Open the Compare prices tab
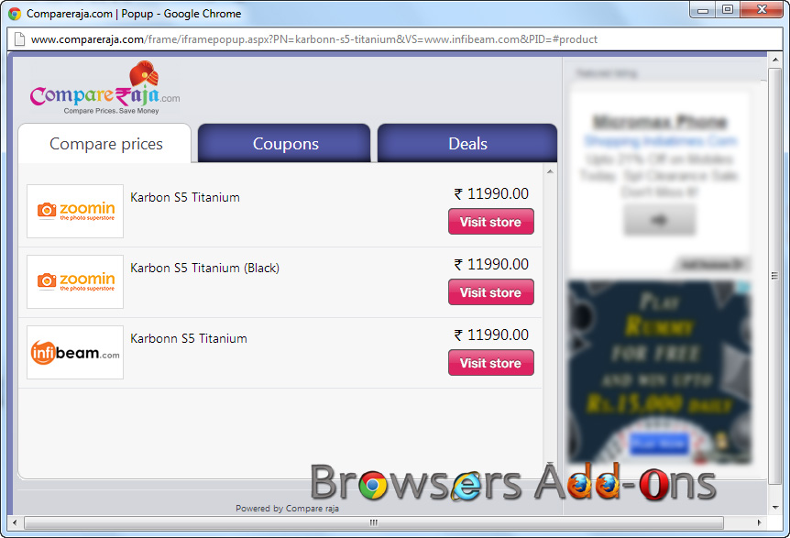 pos(104,144)
